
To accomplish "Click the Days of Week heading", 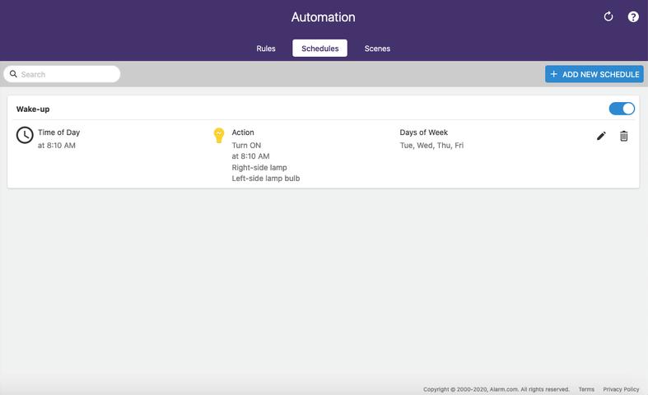I will click(423, 132).
